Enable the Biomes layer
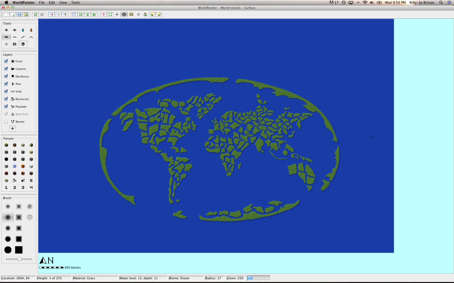This screenshot has width=454, height=283. coord(6,121)
